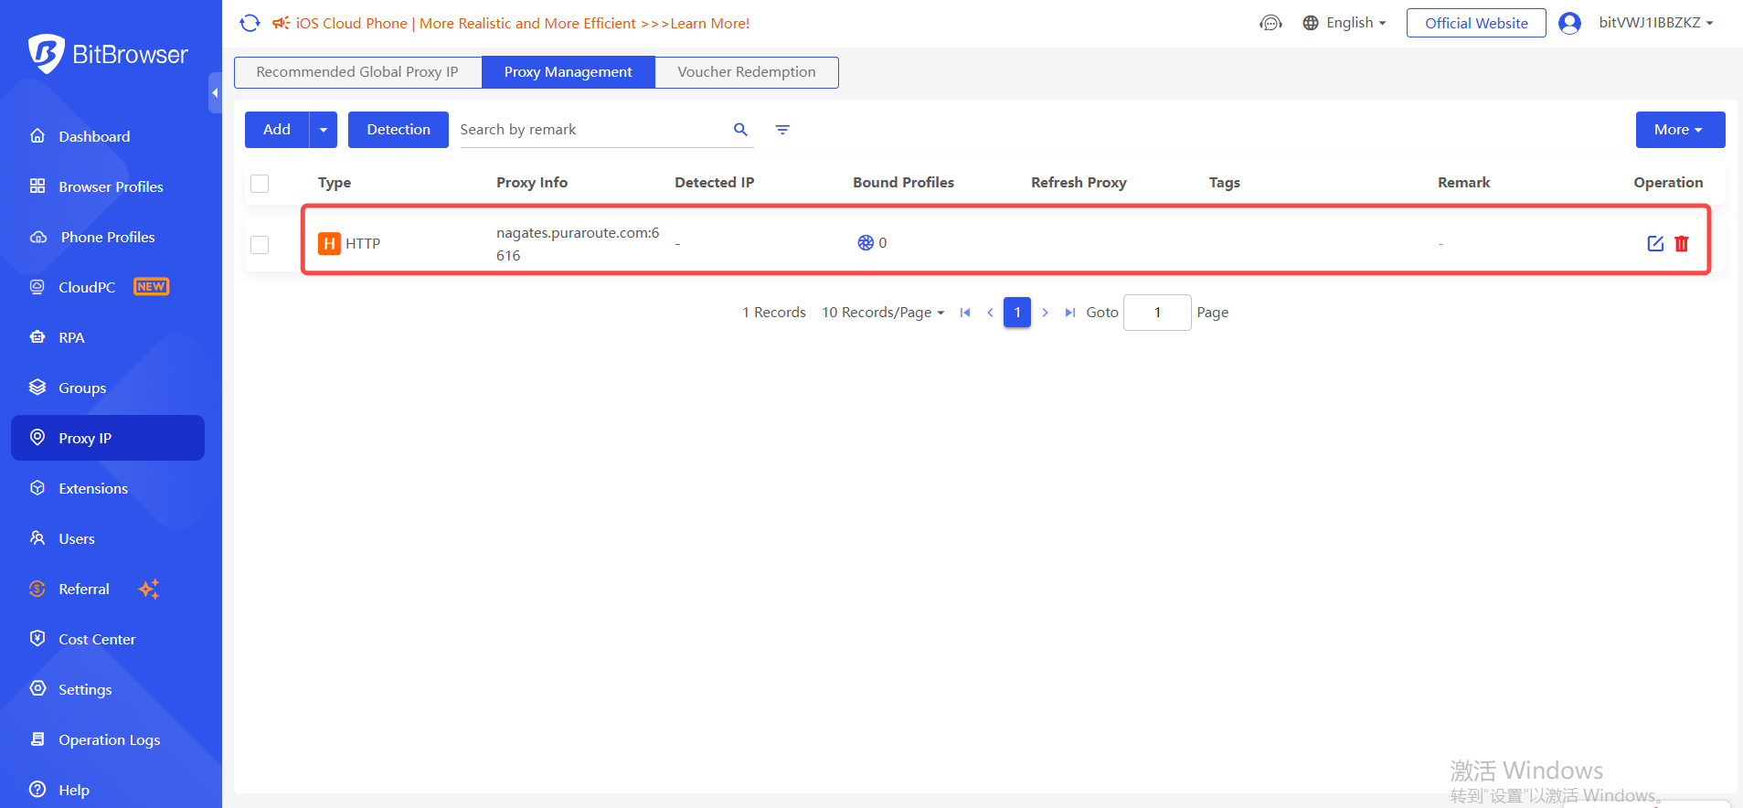Switch to the Voucher Redemption tab

pos(747,72)
